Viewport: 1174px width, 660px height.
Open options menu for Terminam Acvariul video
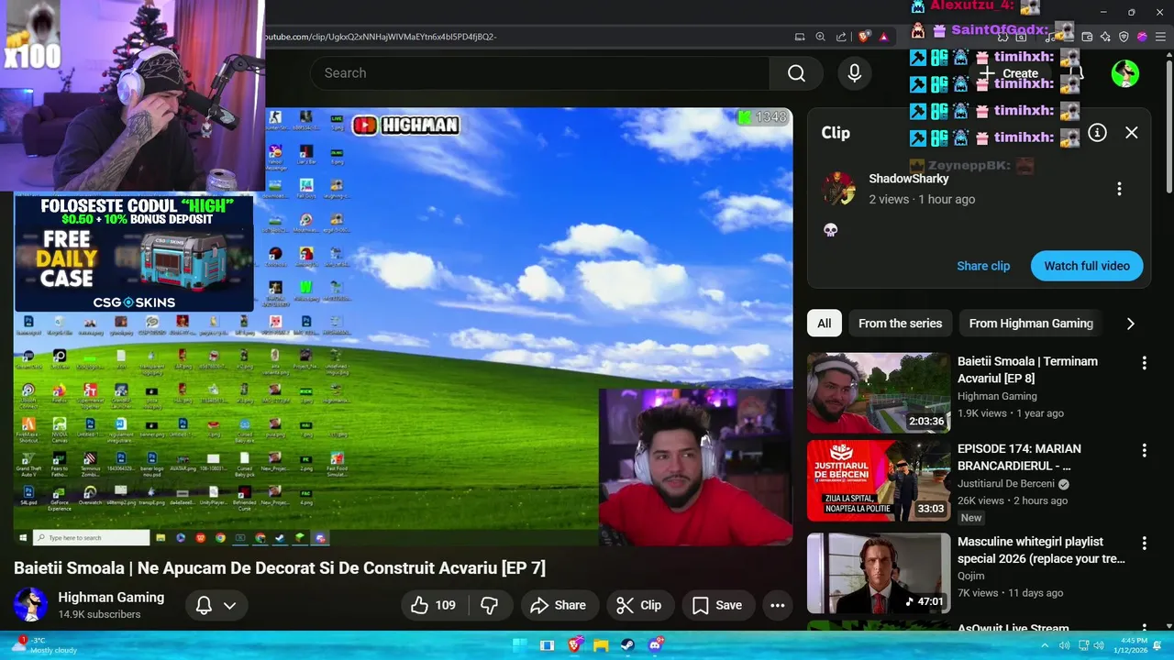click(x=1144, y=363)
